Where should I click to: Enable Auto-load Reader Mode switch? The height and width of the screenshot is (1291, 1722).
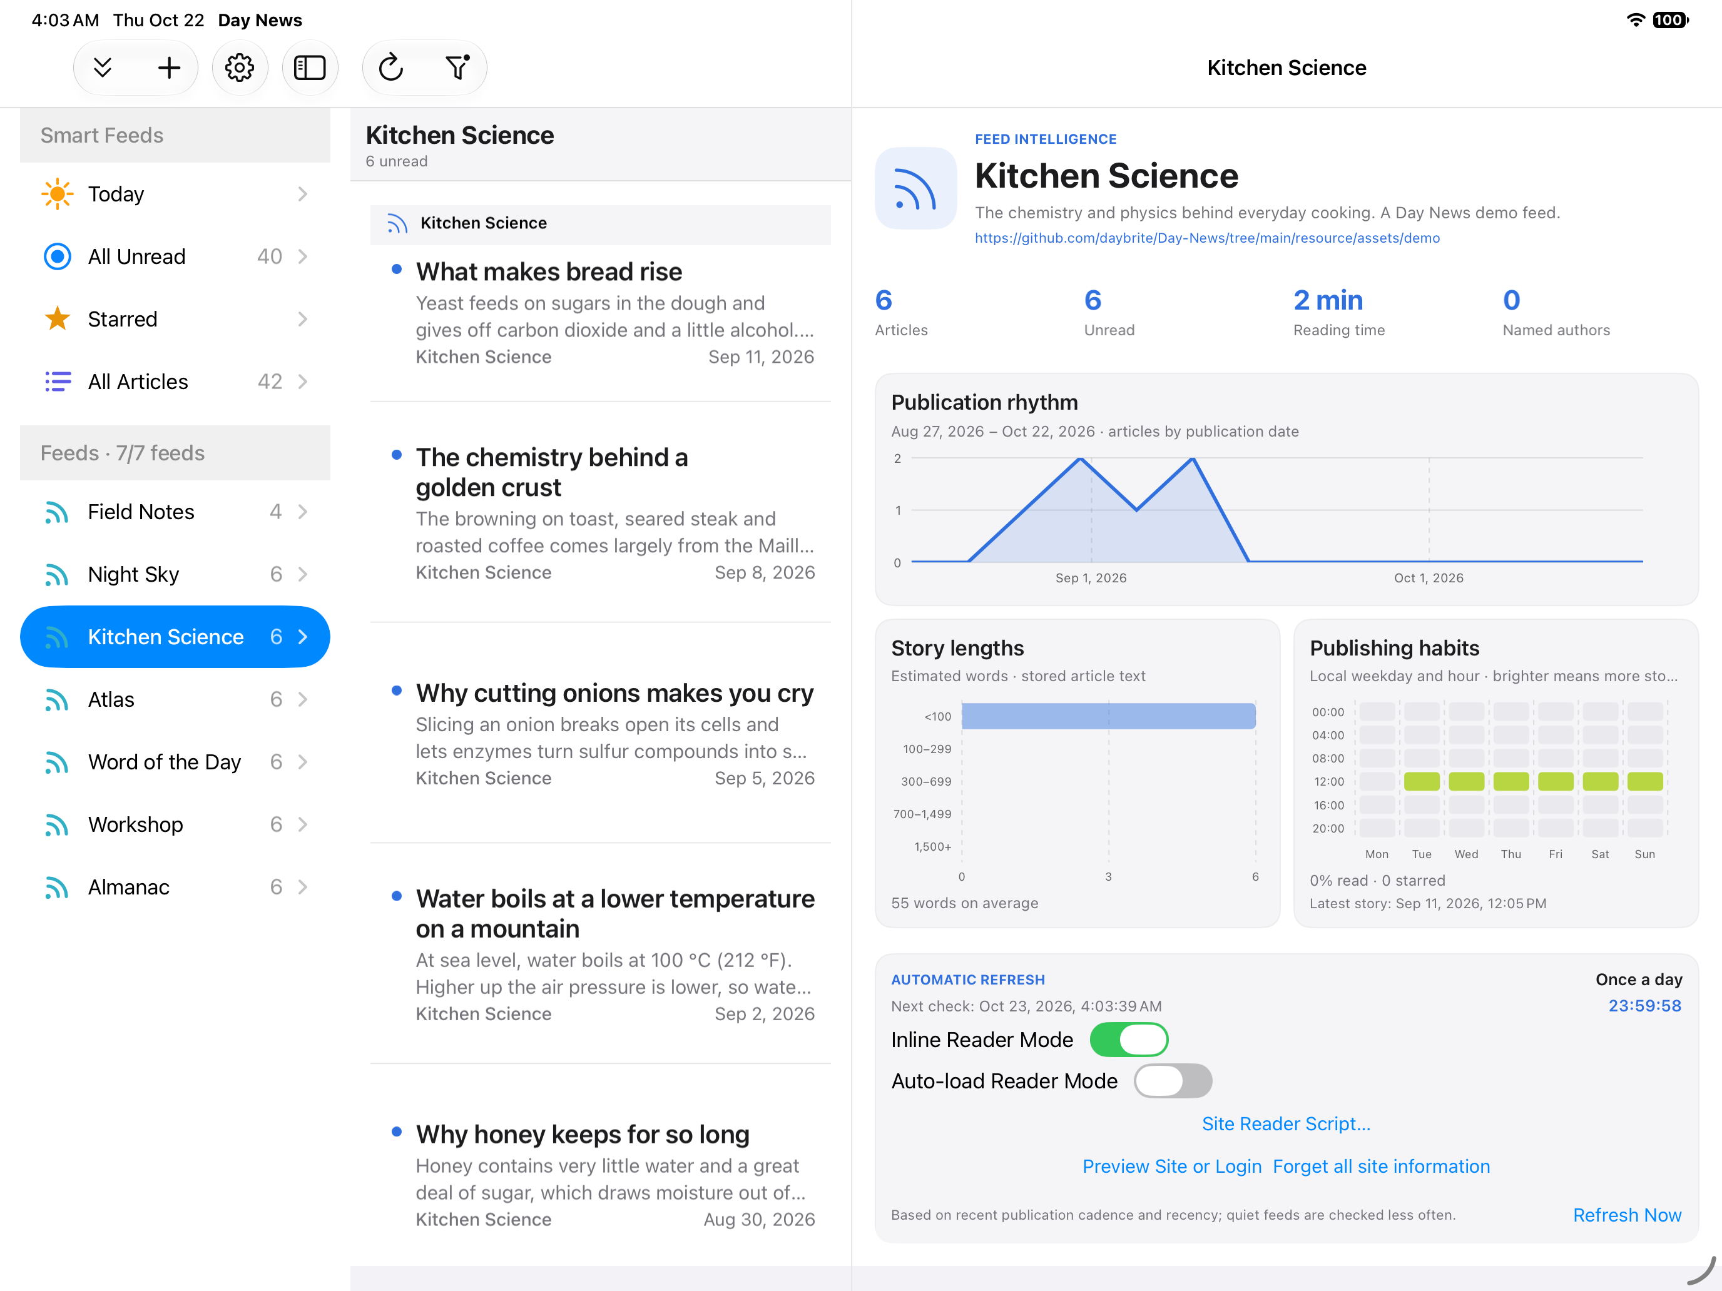[1173, 1081]
